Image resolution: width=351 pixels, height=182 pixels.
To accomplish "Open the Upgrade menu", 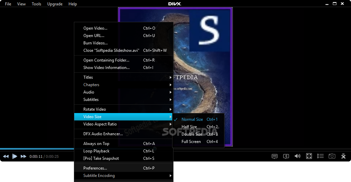I will (55, 4).
